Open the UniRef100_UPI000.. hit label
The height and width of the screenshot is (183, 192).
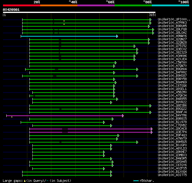(x=174, y=19)
